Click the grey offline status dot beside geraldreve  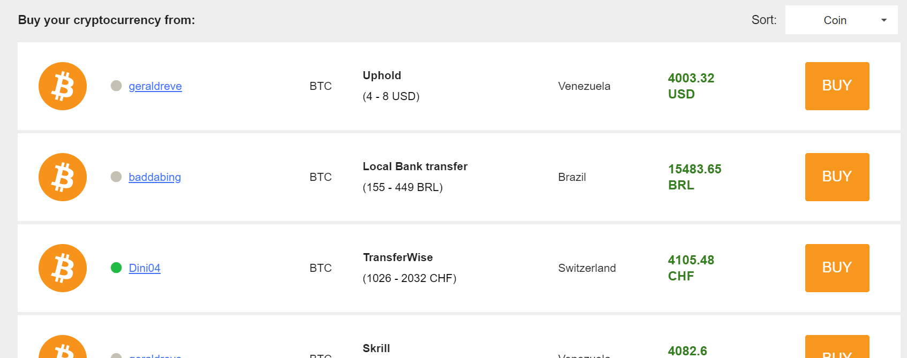[116, 86]
